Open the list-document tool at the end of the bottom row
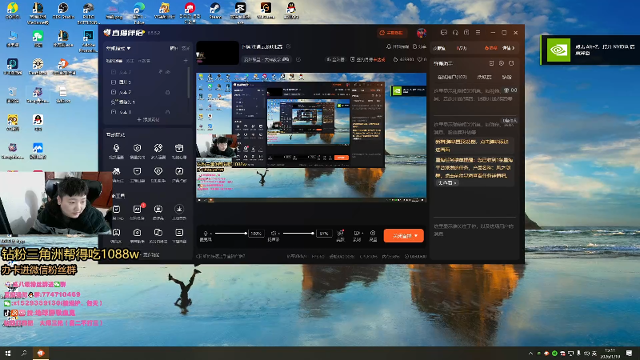The width and height of the screenshot is (640, 360). (178, 233)
